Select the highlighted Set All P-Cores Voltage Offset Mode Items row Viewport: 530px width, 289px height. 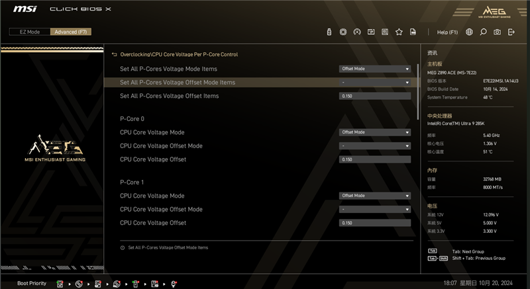(260, 82)
